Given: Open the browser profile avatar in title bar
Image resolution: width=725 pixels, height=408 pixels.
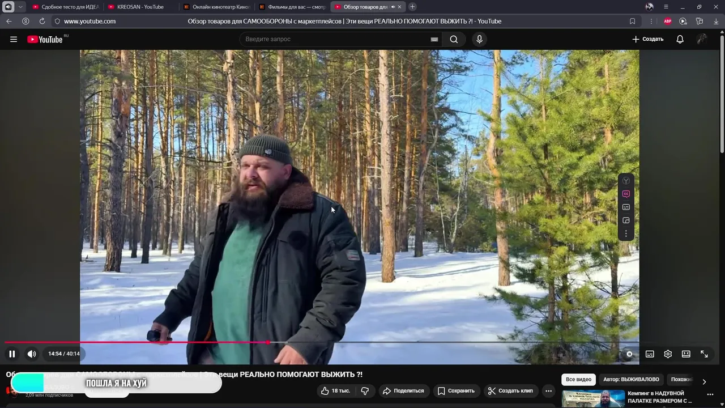Looking at the screenshot, I should 650,7.
